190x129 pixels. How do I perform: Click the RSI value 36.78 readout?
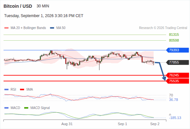tap(174, 100)
